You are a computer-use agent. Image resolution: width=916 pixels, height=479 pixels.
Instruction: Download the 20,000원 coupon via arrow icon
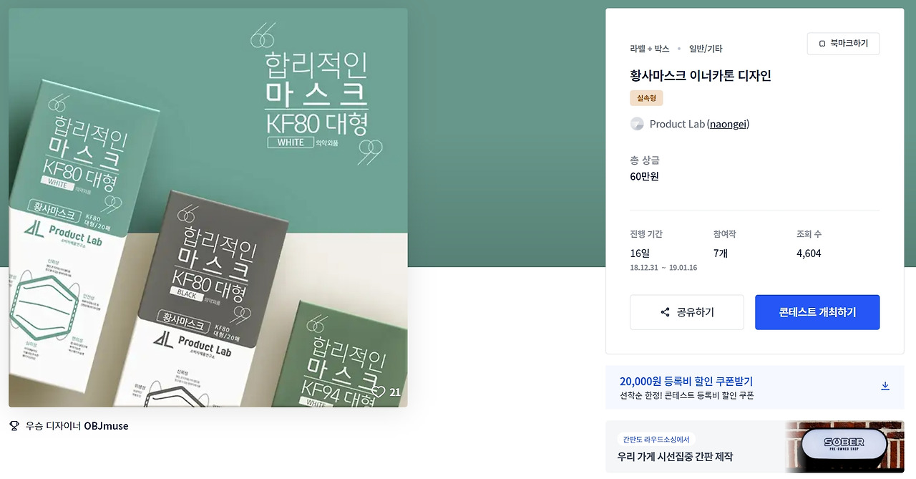point(885,386)
